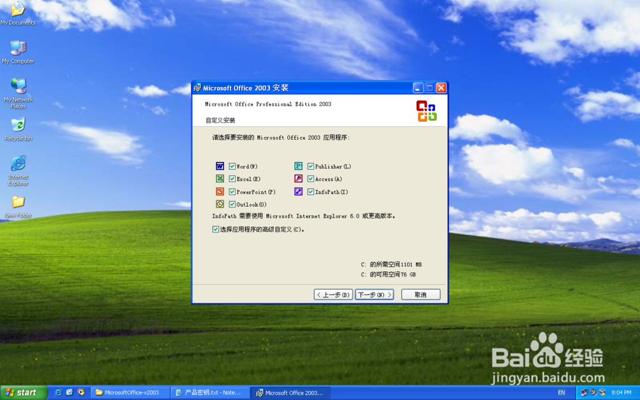Uncheck the Publisher (L) checkbox
The height and width of the screenshot is (400, 640).
click(x=310, y=166)
